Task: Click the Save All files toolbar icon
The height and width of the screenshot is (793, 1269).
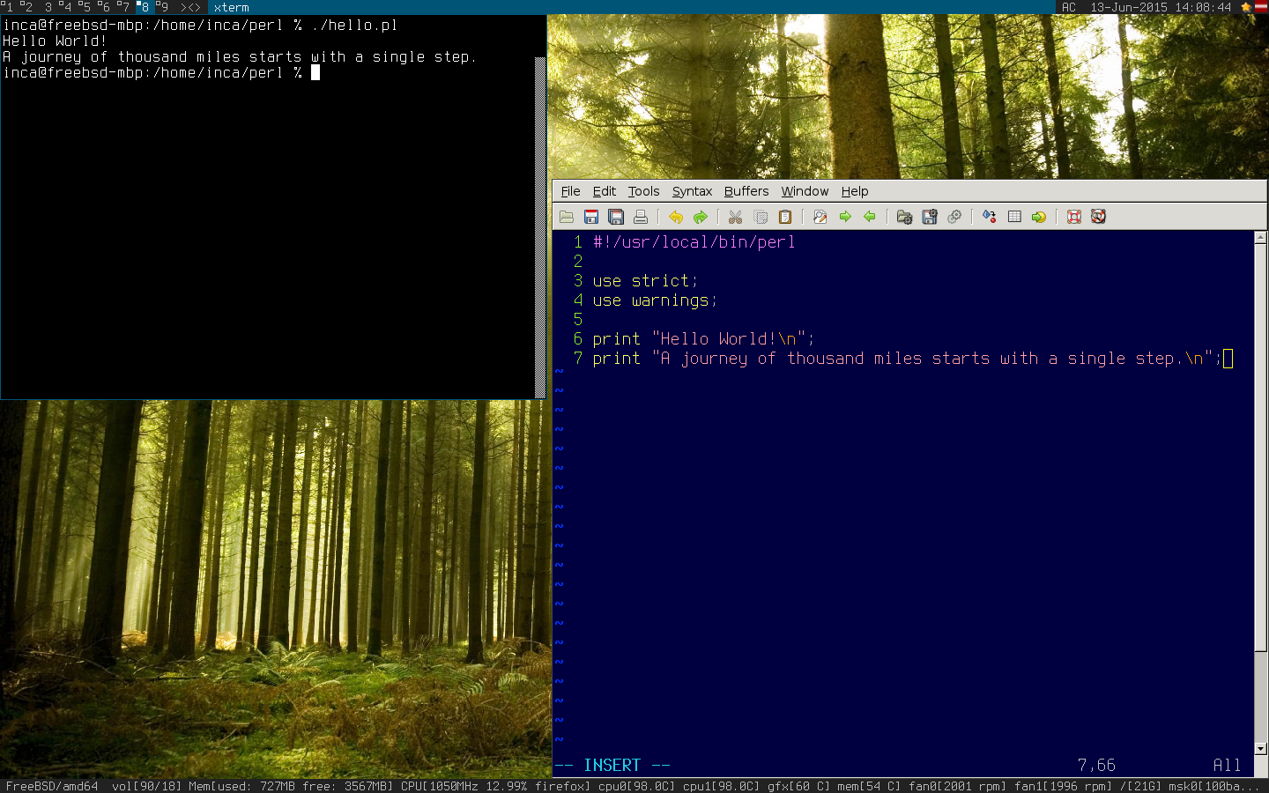Action: point(616,217)
